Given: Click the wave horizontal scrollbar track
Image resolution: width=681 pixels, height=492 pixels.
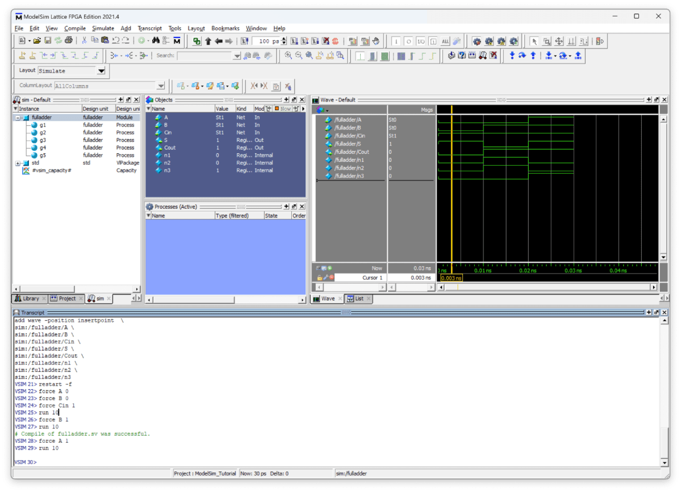Looking at the screenshot, I should tap(545, 287).
